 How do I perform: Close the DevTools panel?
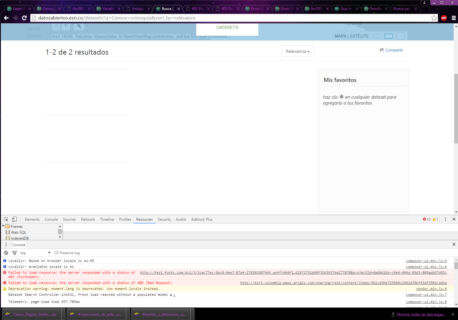pos(454,219)
